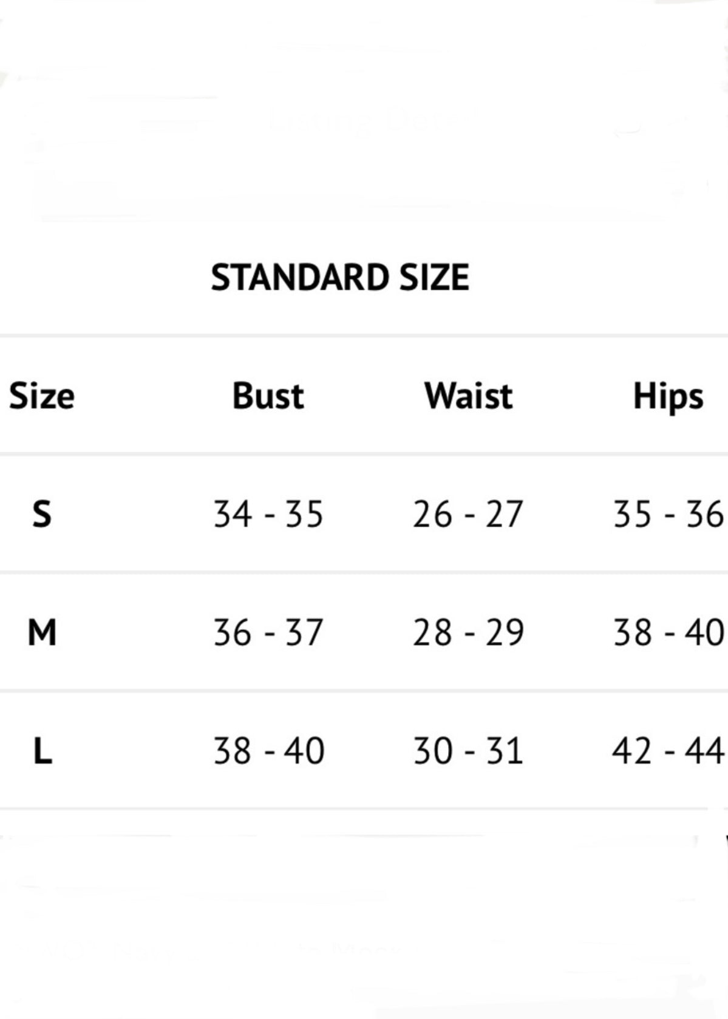Click the L size row label
This screenshot has width=728, height=1019.
click(42, 751)
